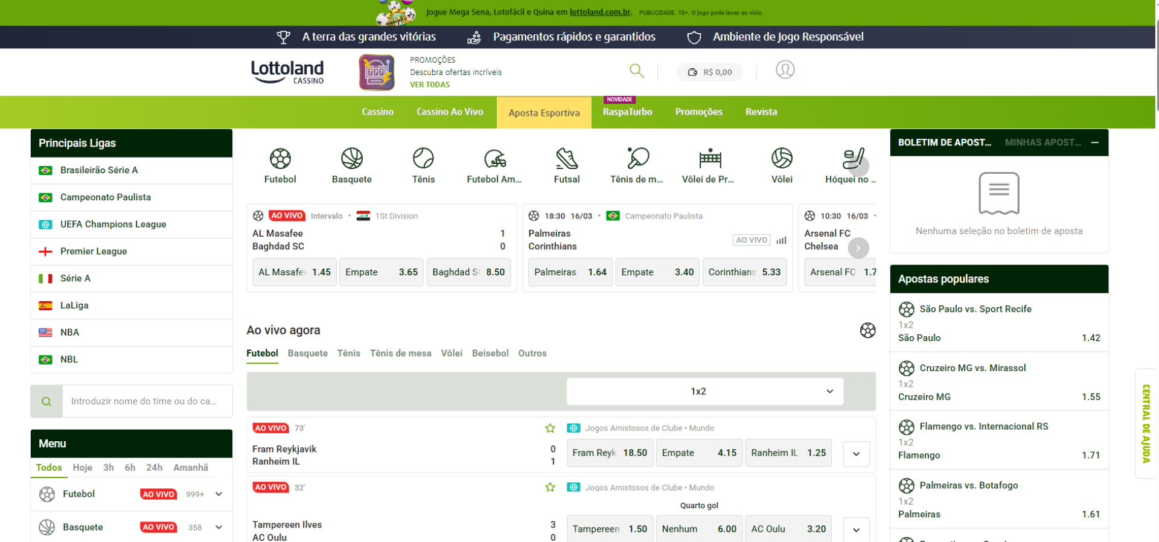Open the user account profile icon

(x=785, y=70)
